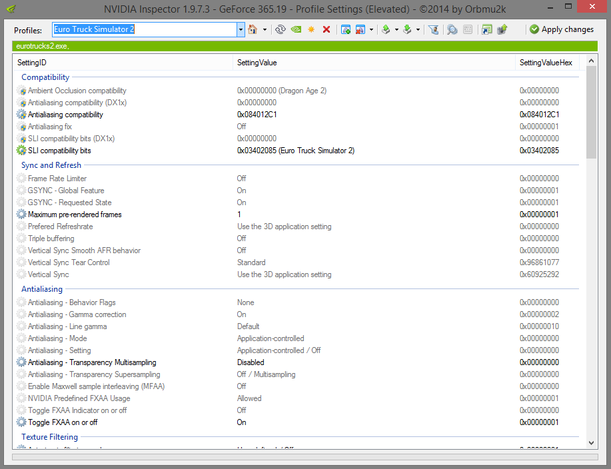
Task: Click the add application to profile icon
Action: click(346, 29)
